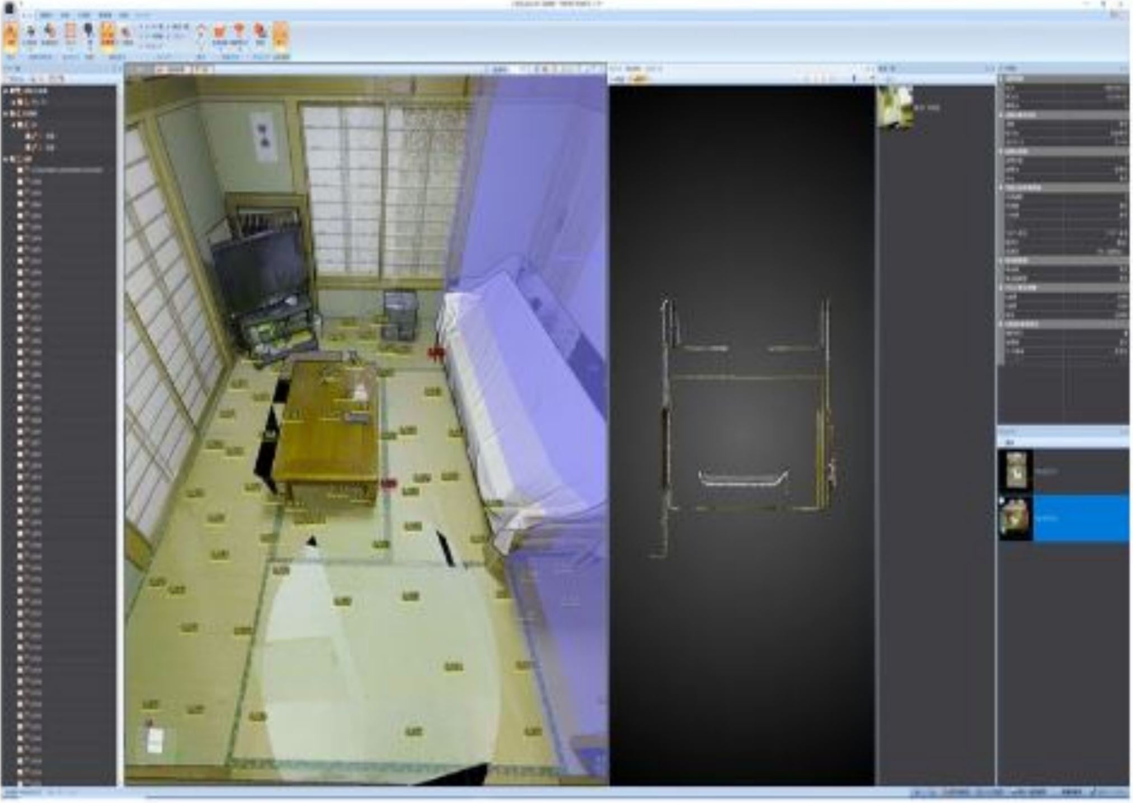1133x803 pixels.
Task: Open the first ribbon tab in menu bar
Action: pyautogui.click(x=46, y=16)
